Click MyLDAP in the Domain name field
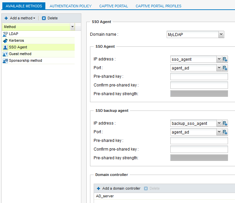The height and width of the screenshot is (203, 235). point(175,35)
